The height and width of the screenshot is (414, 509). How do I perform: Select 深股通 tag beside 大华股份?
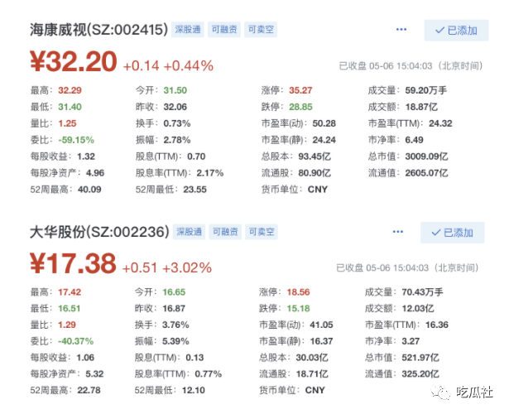pyautogui.click(x=187, y=231)
